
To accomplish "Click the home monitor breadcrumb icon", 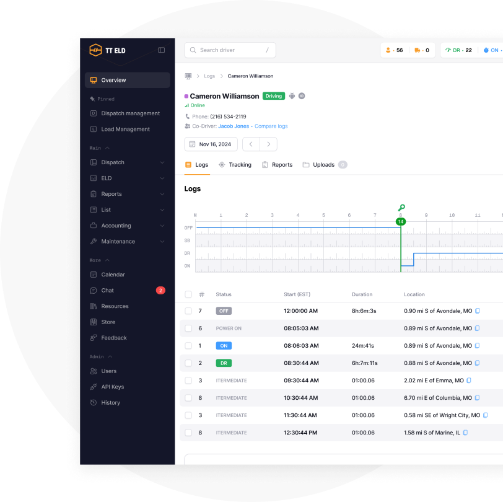I will pos(188,76).
